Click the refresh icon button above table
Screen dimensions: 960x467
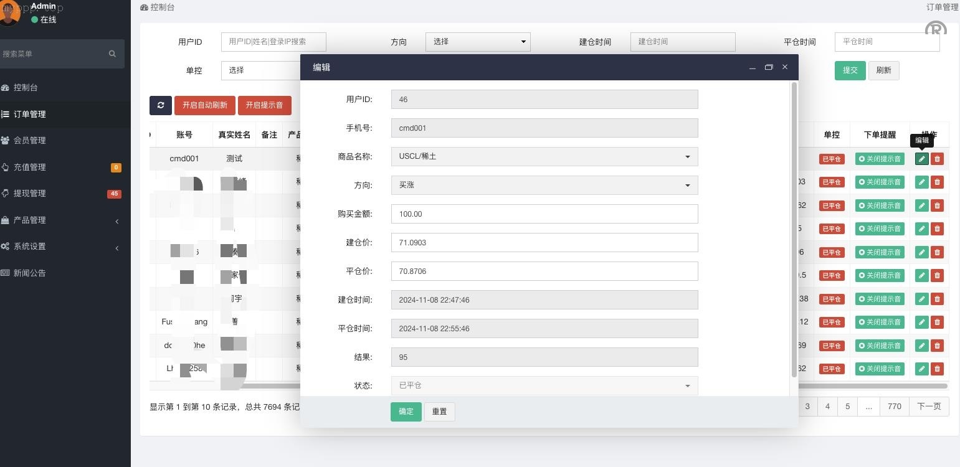160,105
